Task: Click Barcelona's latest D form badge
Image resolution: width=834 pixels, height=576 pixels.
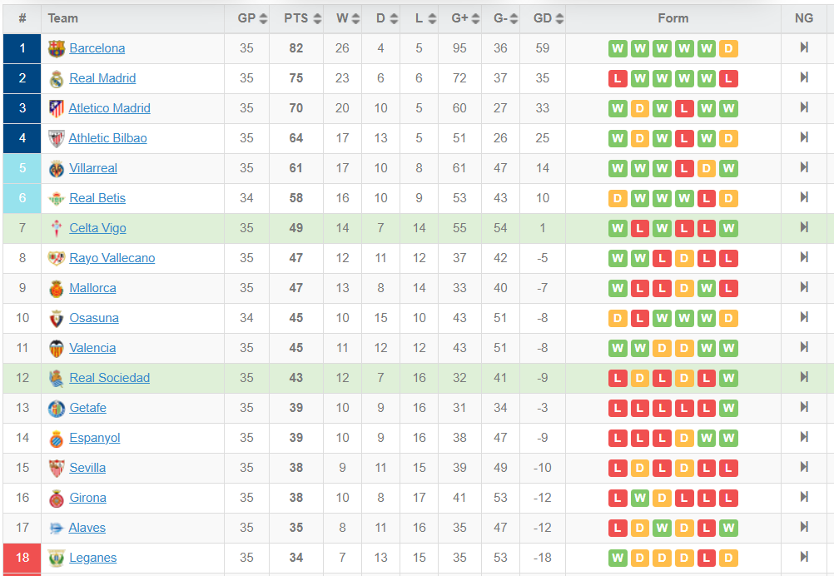Action: coord(728,49)
